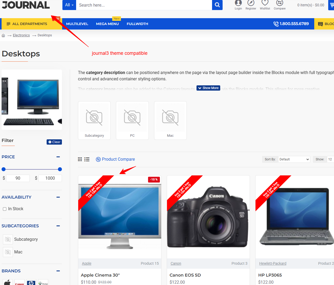Click the Desktops category image
The height and width of the screenshot is (285, 334).
[x=32, y=100]
